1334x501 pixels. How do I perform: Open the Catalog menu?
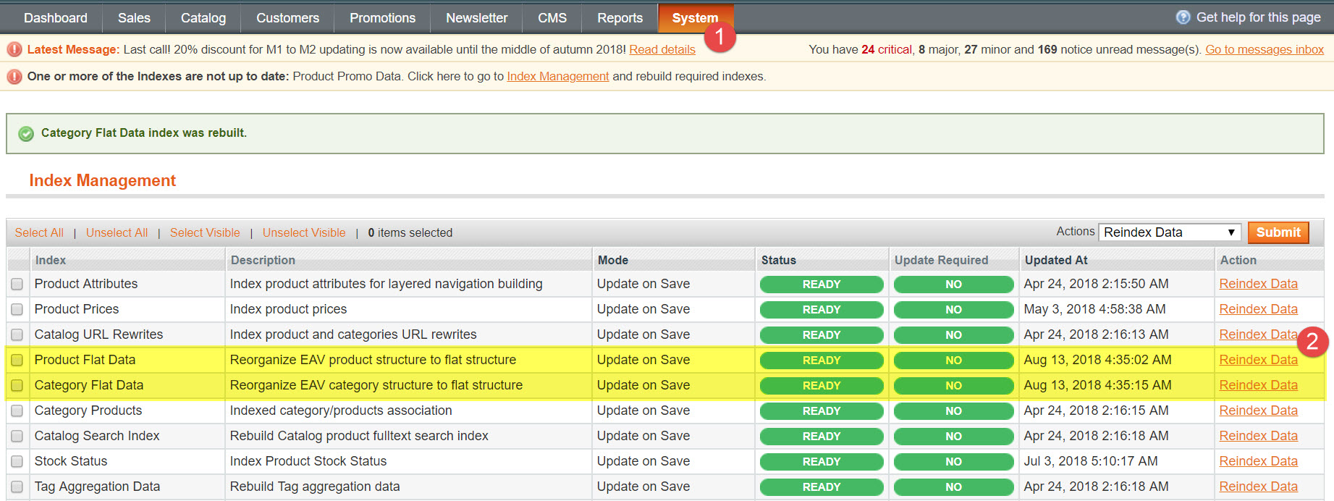coord(203,18)
